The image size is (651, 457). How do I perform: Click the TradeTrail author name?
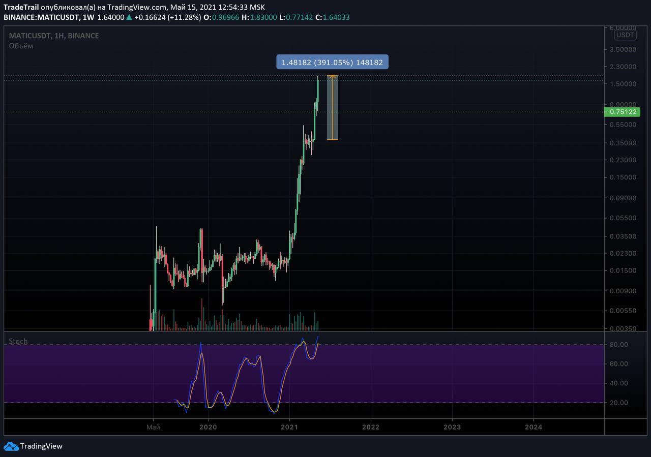point(21,7)
